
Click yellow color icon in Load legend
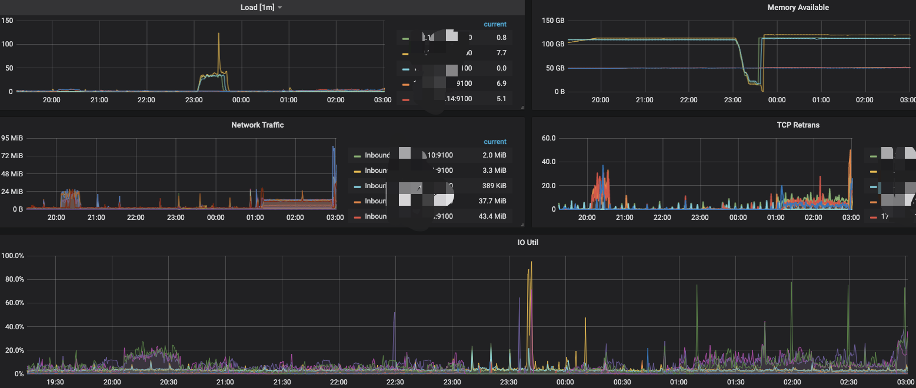(405, 53)
